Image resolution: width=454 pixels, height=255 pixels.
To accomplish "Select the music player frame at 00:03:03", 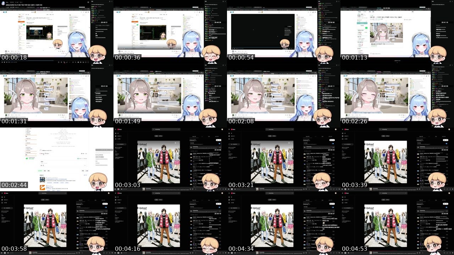I will pos(170,159).
